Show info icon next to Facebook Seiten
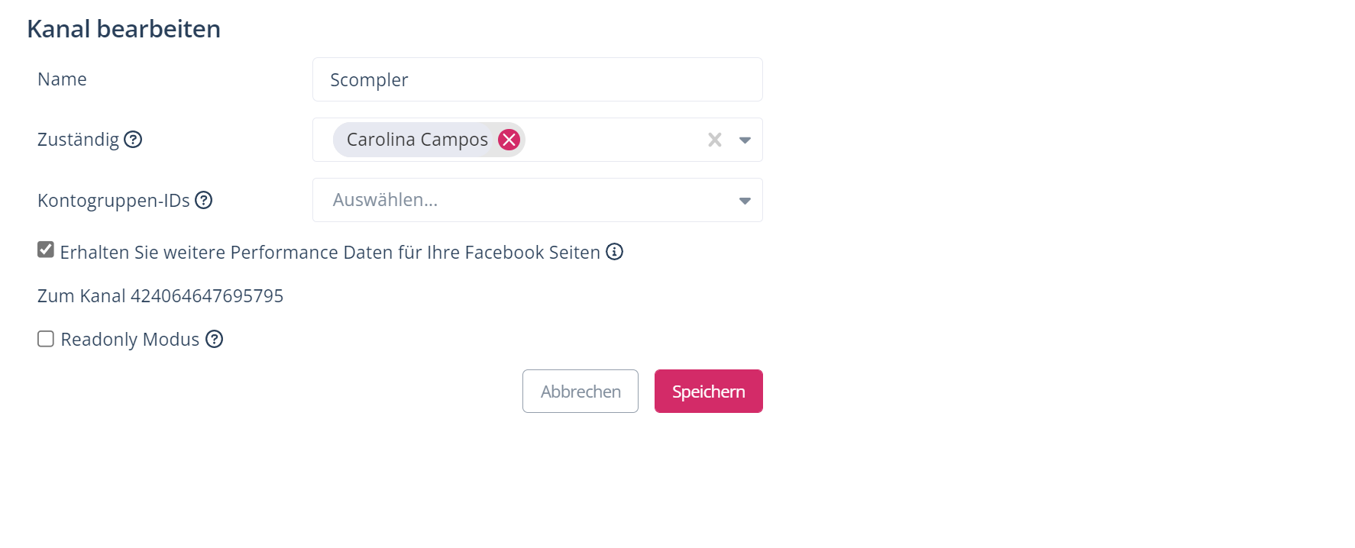1355x548 pixels. point(615,252)
